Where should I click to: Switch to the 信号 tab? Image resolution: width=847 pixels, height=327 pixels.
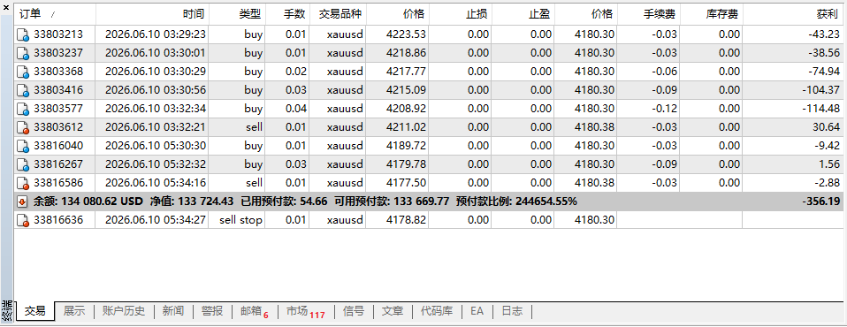[354, 311]
